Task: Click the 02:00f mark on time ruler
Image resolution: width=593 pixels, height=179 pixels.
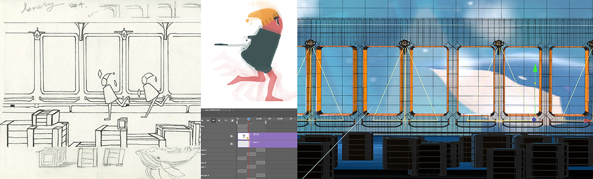Action: click(280, 119)
